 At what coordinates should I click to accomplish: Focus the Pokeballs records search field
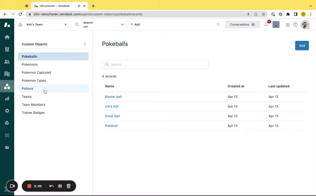(155, 65)
